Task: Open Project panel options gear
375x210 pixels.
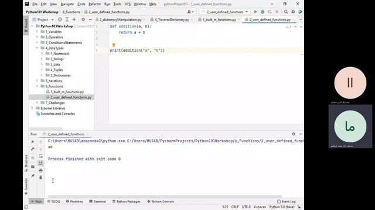Action: coord(83,19)
